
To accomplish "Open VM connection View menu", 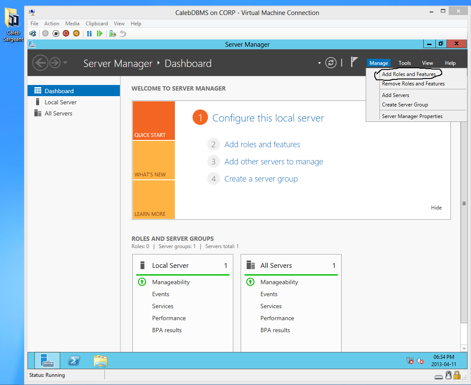I will pos(119,24).
